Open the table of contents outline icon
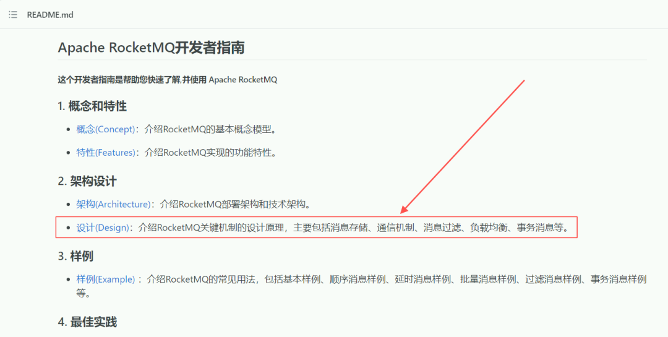Screen dimensions: 668x337 pos(13,15)
